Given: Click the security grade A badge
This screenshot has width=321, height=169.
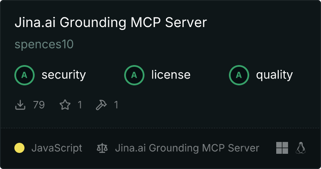Looking at the screenshot, I should tap(24, 75).
